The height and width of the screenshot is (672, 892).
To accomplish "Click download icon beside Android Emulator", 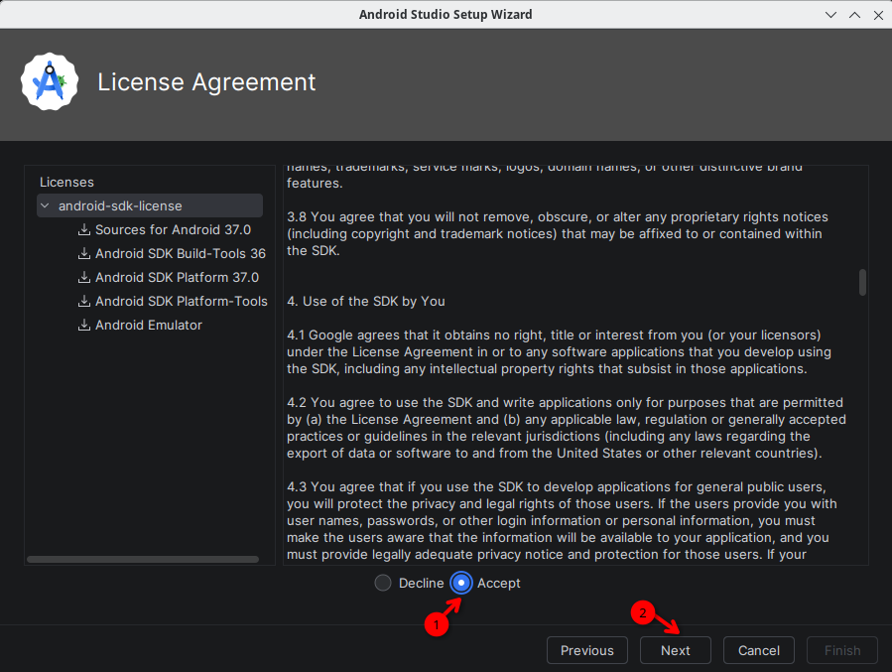I will tap(84, 325).
